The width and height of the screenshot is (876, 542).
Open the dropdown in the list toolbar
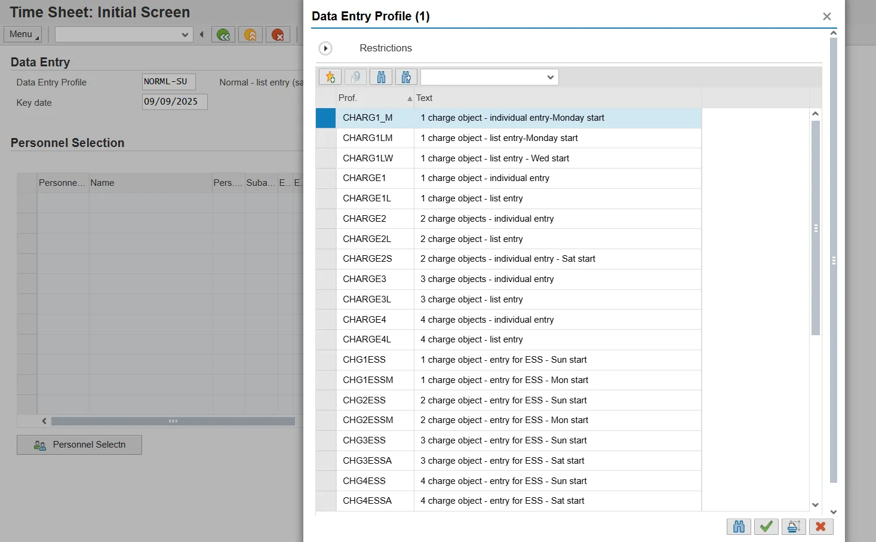coord(489,77)
